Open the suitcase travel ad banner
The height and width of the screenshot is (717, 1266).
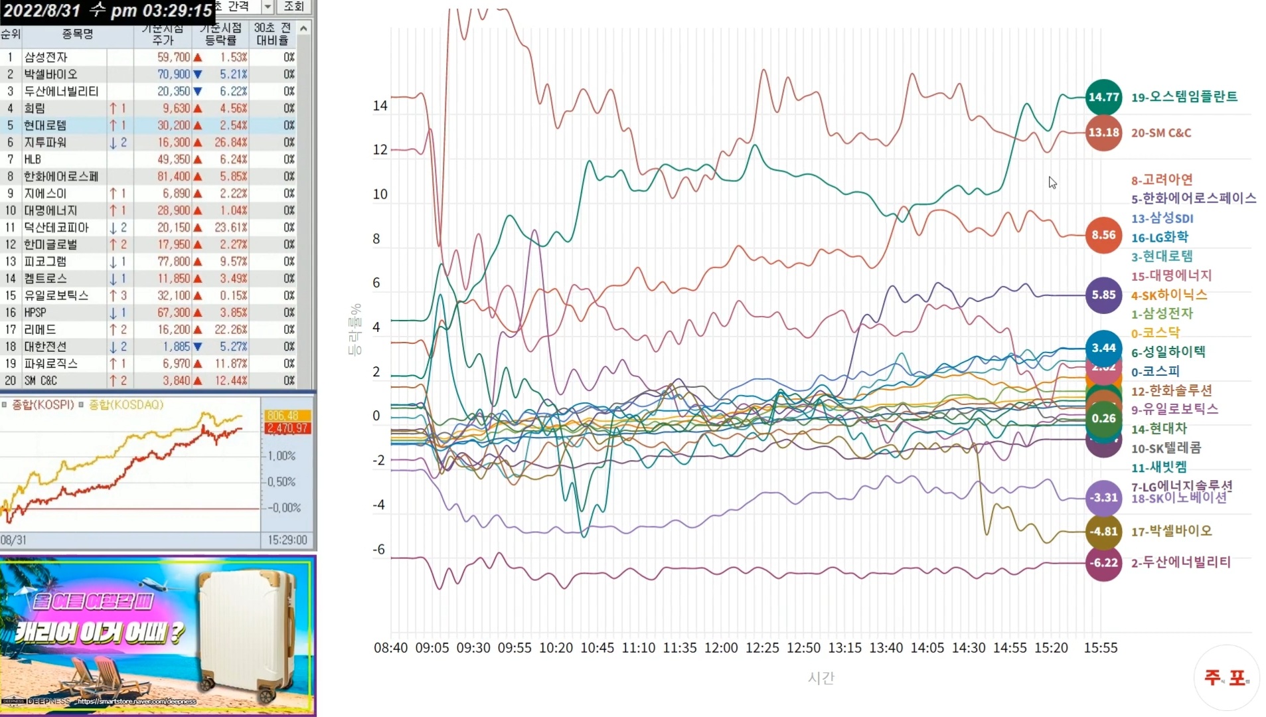tap(158, 635)
